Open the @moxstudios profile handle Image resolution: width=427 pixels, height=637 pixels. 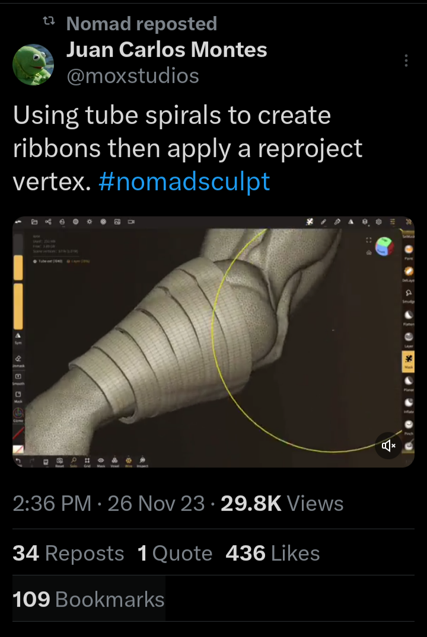pos(133,76)
